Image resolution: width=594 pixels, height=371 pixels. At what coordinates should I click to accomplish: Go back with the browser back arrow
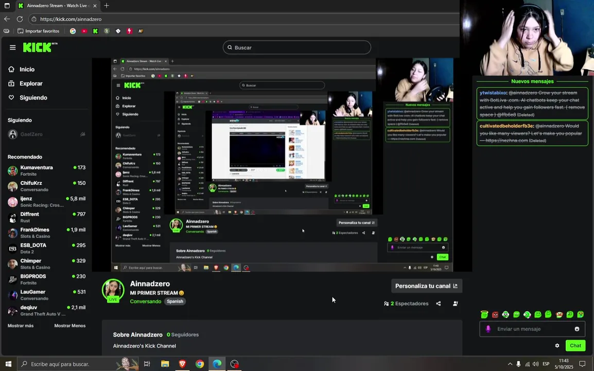pyautogui.click(x=7, y=19)
